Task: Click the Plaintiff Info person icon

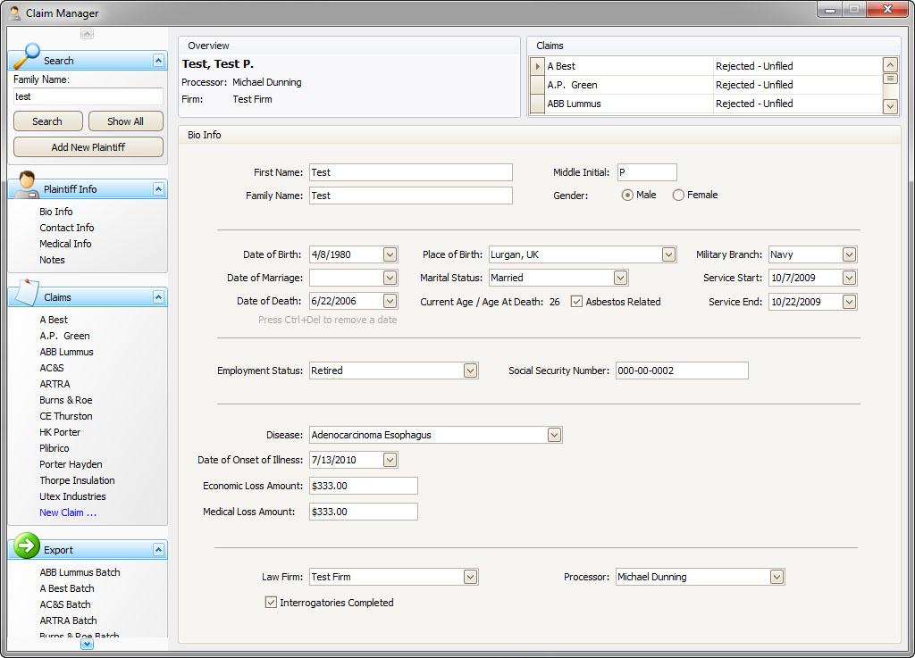Action: [27, 186]
